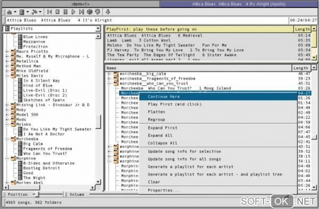Select Collapse All in context menu
The image size is (319, 209).
[162, 143]
